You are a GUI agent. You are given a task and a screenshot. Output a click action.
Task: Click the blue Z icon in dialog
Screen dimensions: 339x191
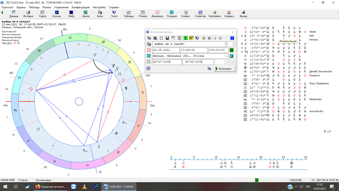pos(232,38)
